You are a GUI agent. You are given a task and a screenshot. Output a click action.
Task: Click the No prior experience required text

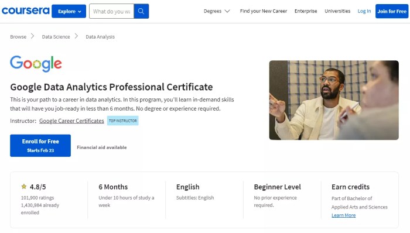click(275, 201)
